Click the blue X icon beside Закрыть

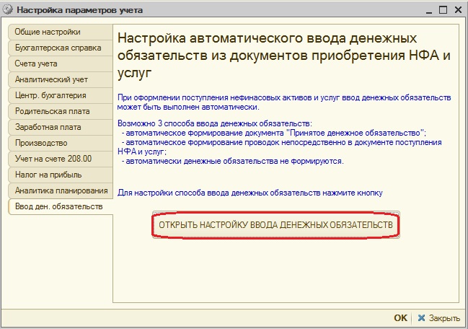421,318
